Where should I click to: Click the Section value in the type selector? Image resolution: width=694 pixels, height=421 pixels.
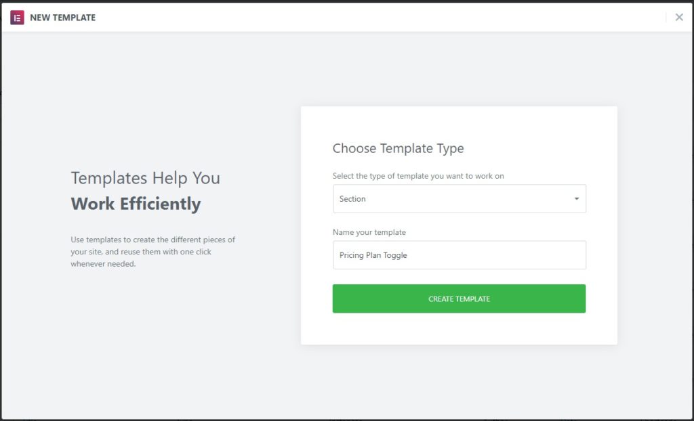(352, 198)
